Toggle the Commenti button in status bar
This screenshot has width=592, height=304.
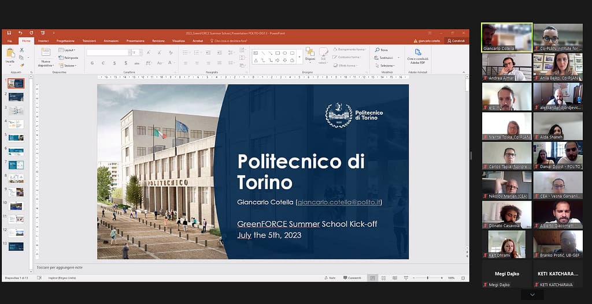coord(352,277)
